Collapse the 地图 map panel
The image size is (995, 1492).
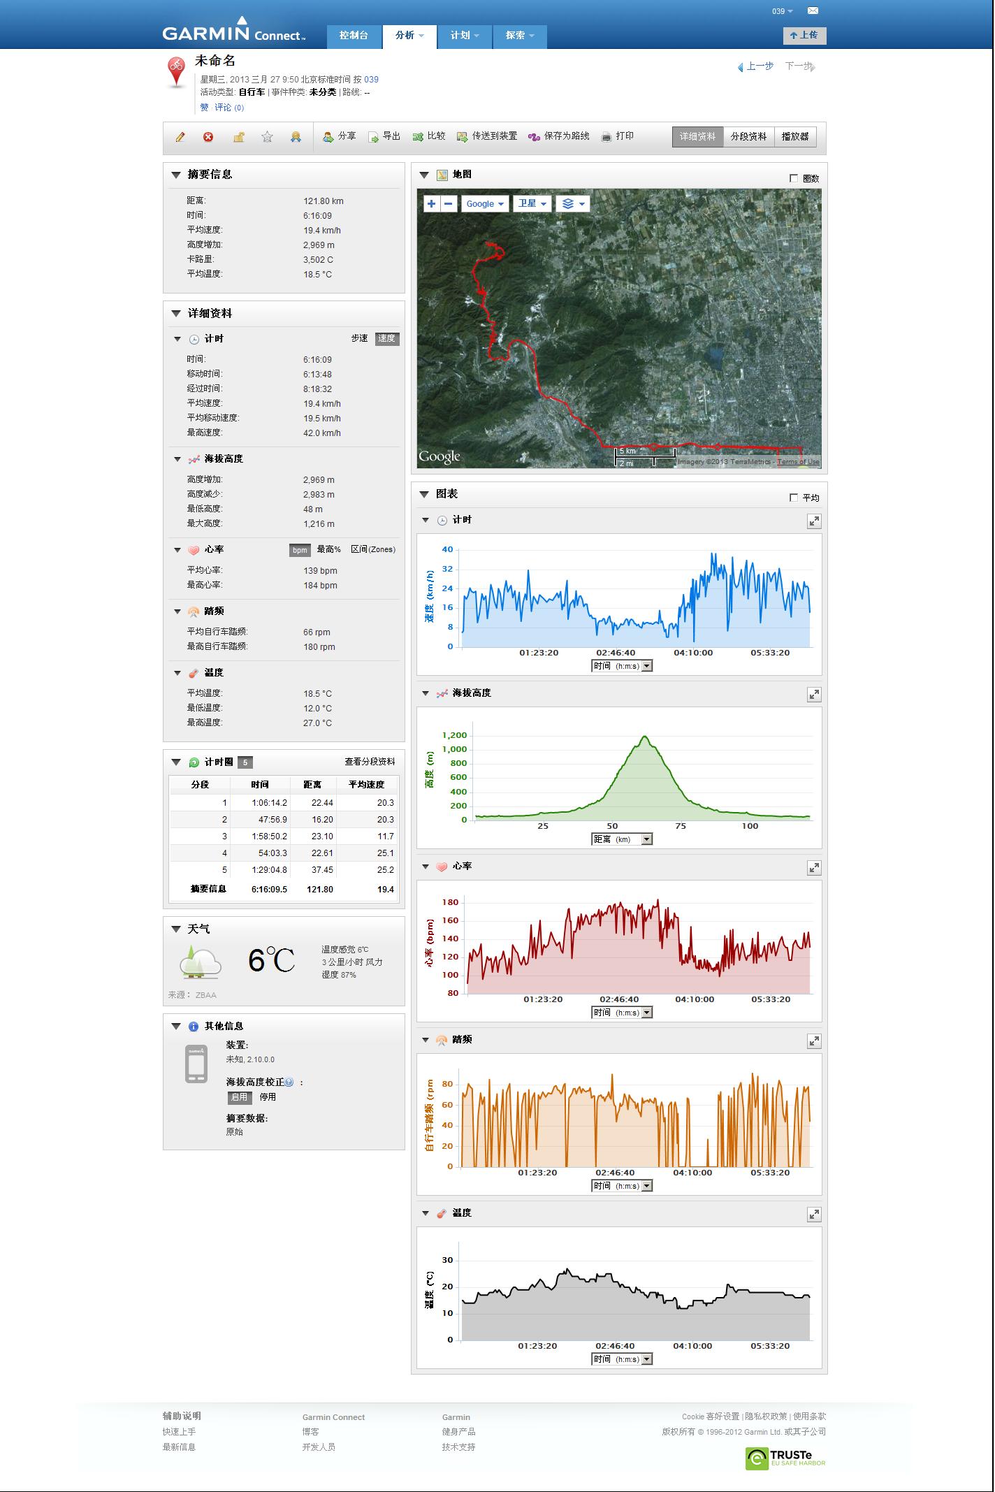[424, 175]
